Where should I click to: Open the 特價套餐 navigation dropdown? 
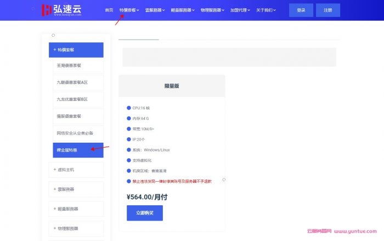(x=129, y=10)
